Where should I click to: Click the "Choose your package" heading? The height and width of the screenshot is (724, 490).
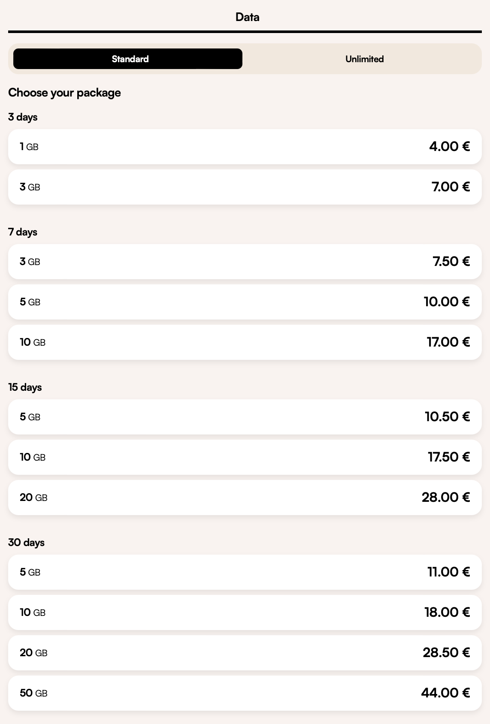(x=64, y=93)
